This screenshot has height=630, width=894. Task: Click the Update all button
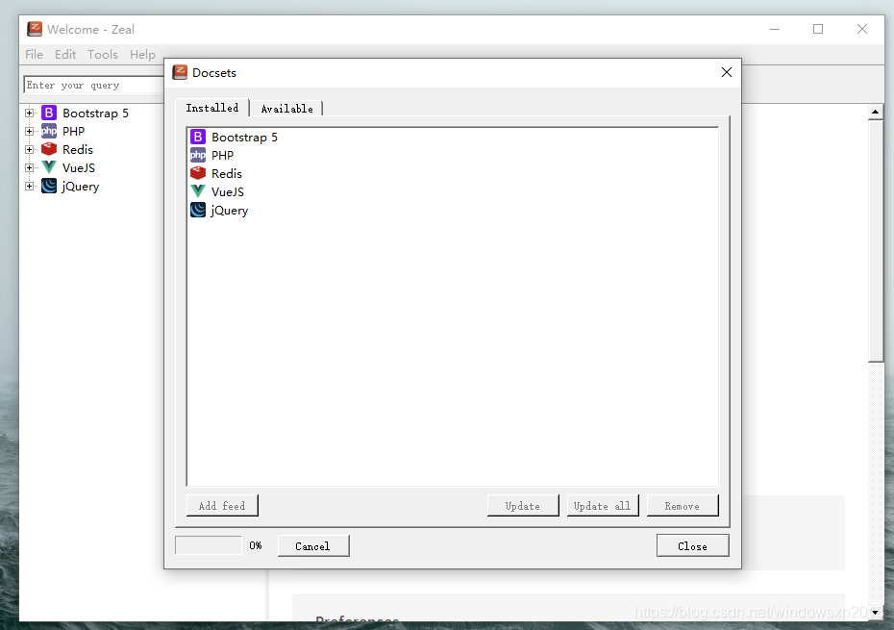[x=603, y=506]
